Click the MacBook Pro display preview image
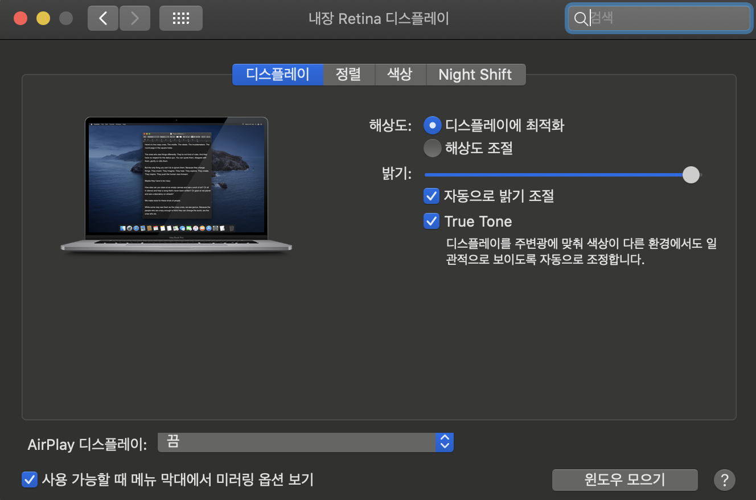 click(176, 185)
